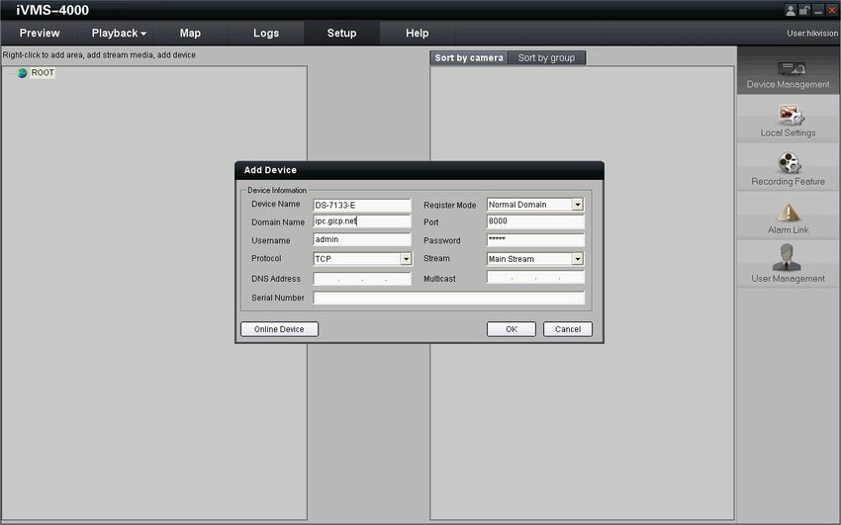Click the Online Device button
The width and height of the screenshot is (841, 525).
pyautogui.click(x=279, y=329)
